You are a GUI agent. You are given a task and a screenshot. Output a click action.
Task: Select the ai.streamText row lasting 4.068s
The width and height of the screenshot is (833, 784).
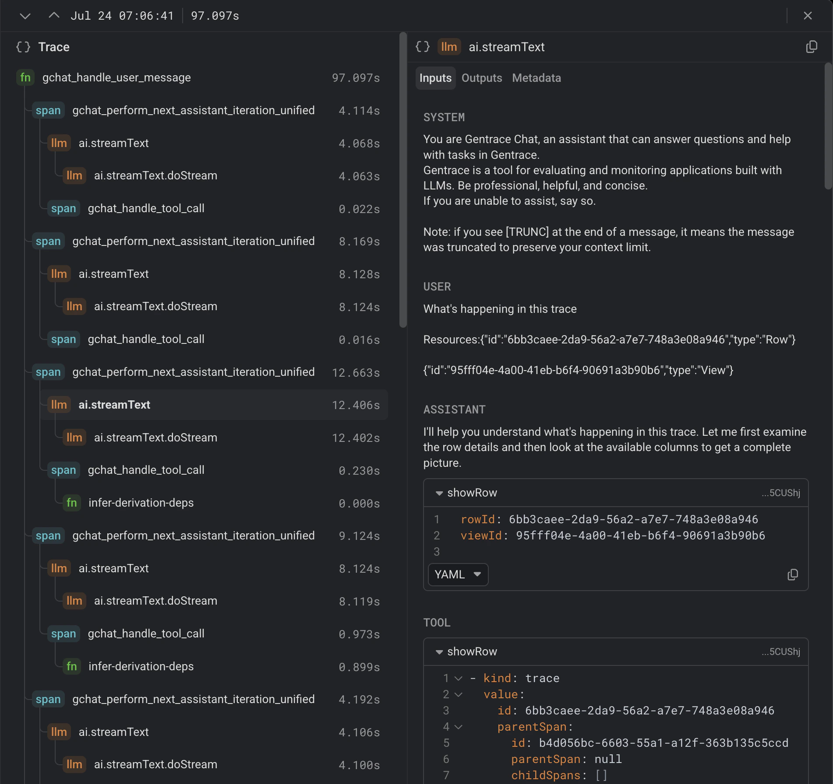click(214, 143)
